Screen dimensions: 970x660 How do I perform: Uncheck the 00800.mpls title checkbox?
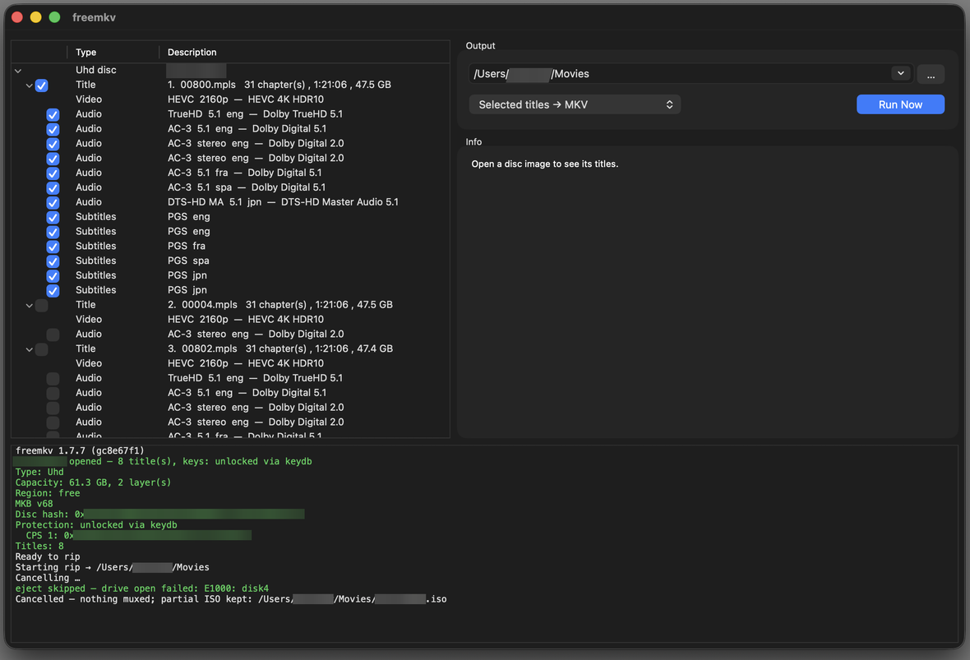[41, 85]
